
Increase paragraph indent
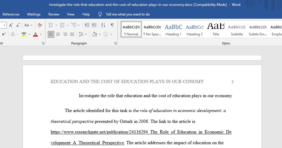pos(94,25)
